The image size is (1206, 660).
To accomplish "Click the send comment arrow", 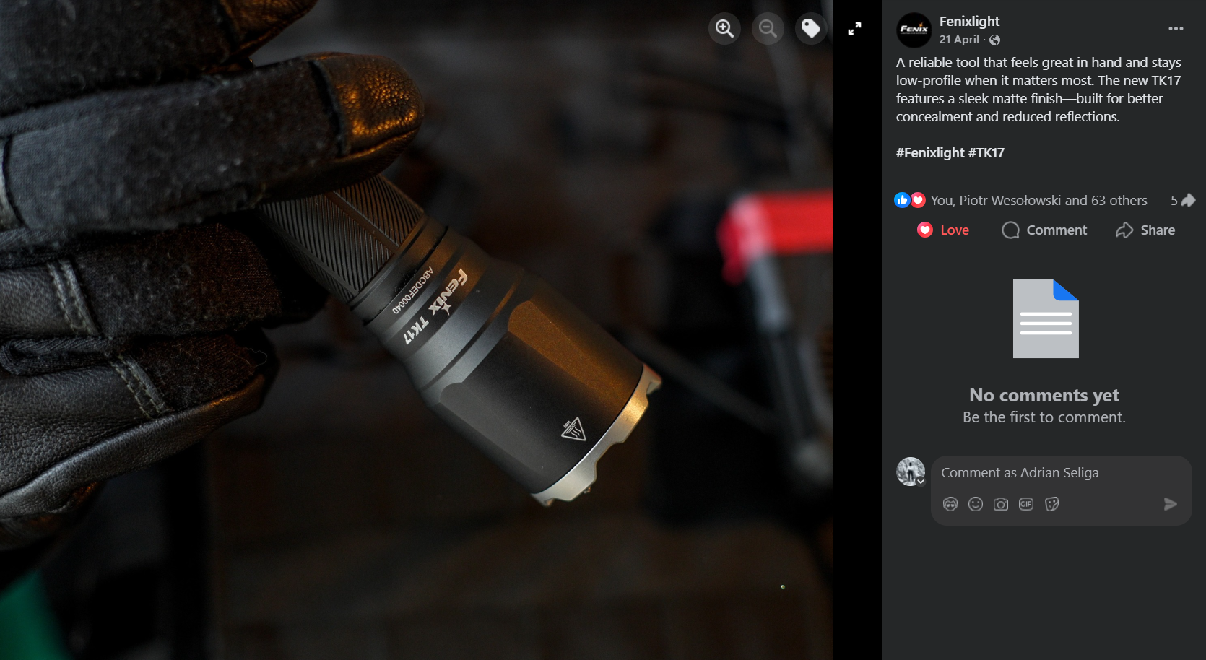I will point(1171,504).
